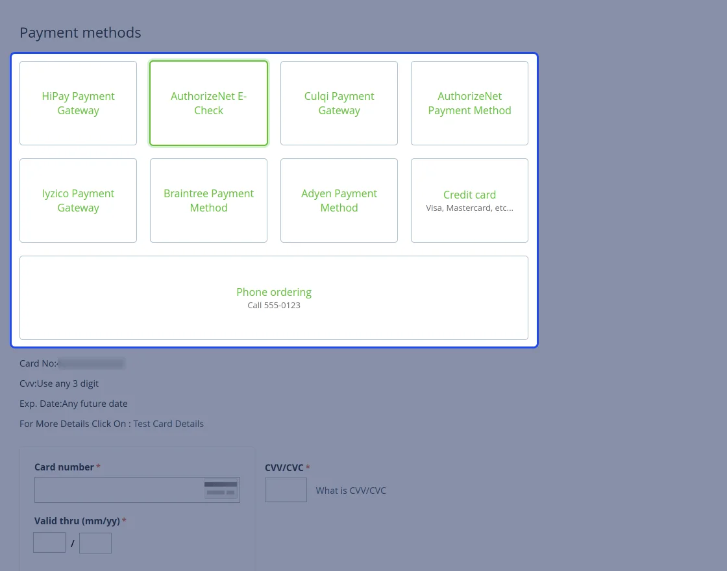Open the Test Card Details link

point(168,424)
